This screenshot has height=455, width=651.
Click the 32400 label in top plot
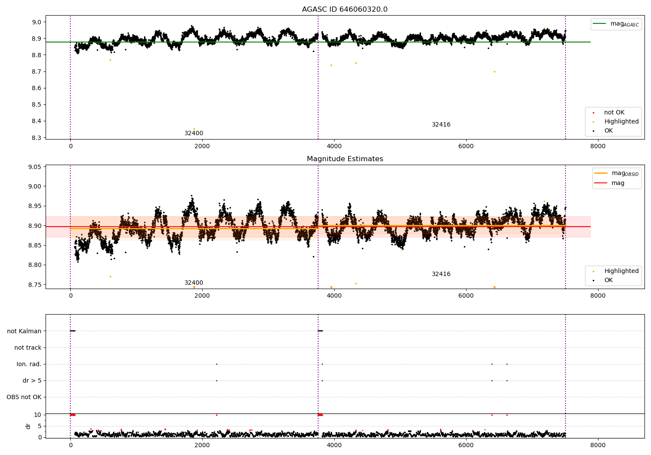pyautogui.click(x=194, y=133)
